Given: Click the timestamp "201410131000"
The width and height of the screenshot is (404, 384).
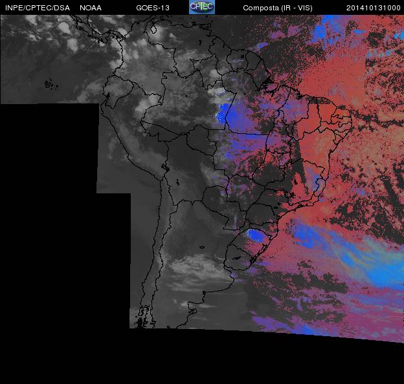Looking at the screenshot, I should (x=374, y=8).
